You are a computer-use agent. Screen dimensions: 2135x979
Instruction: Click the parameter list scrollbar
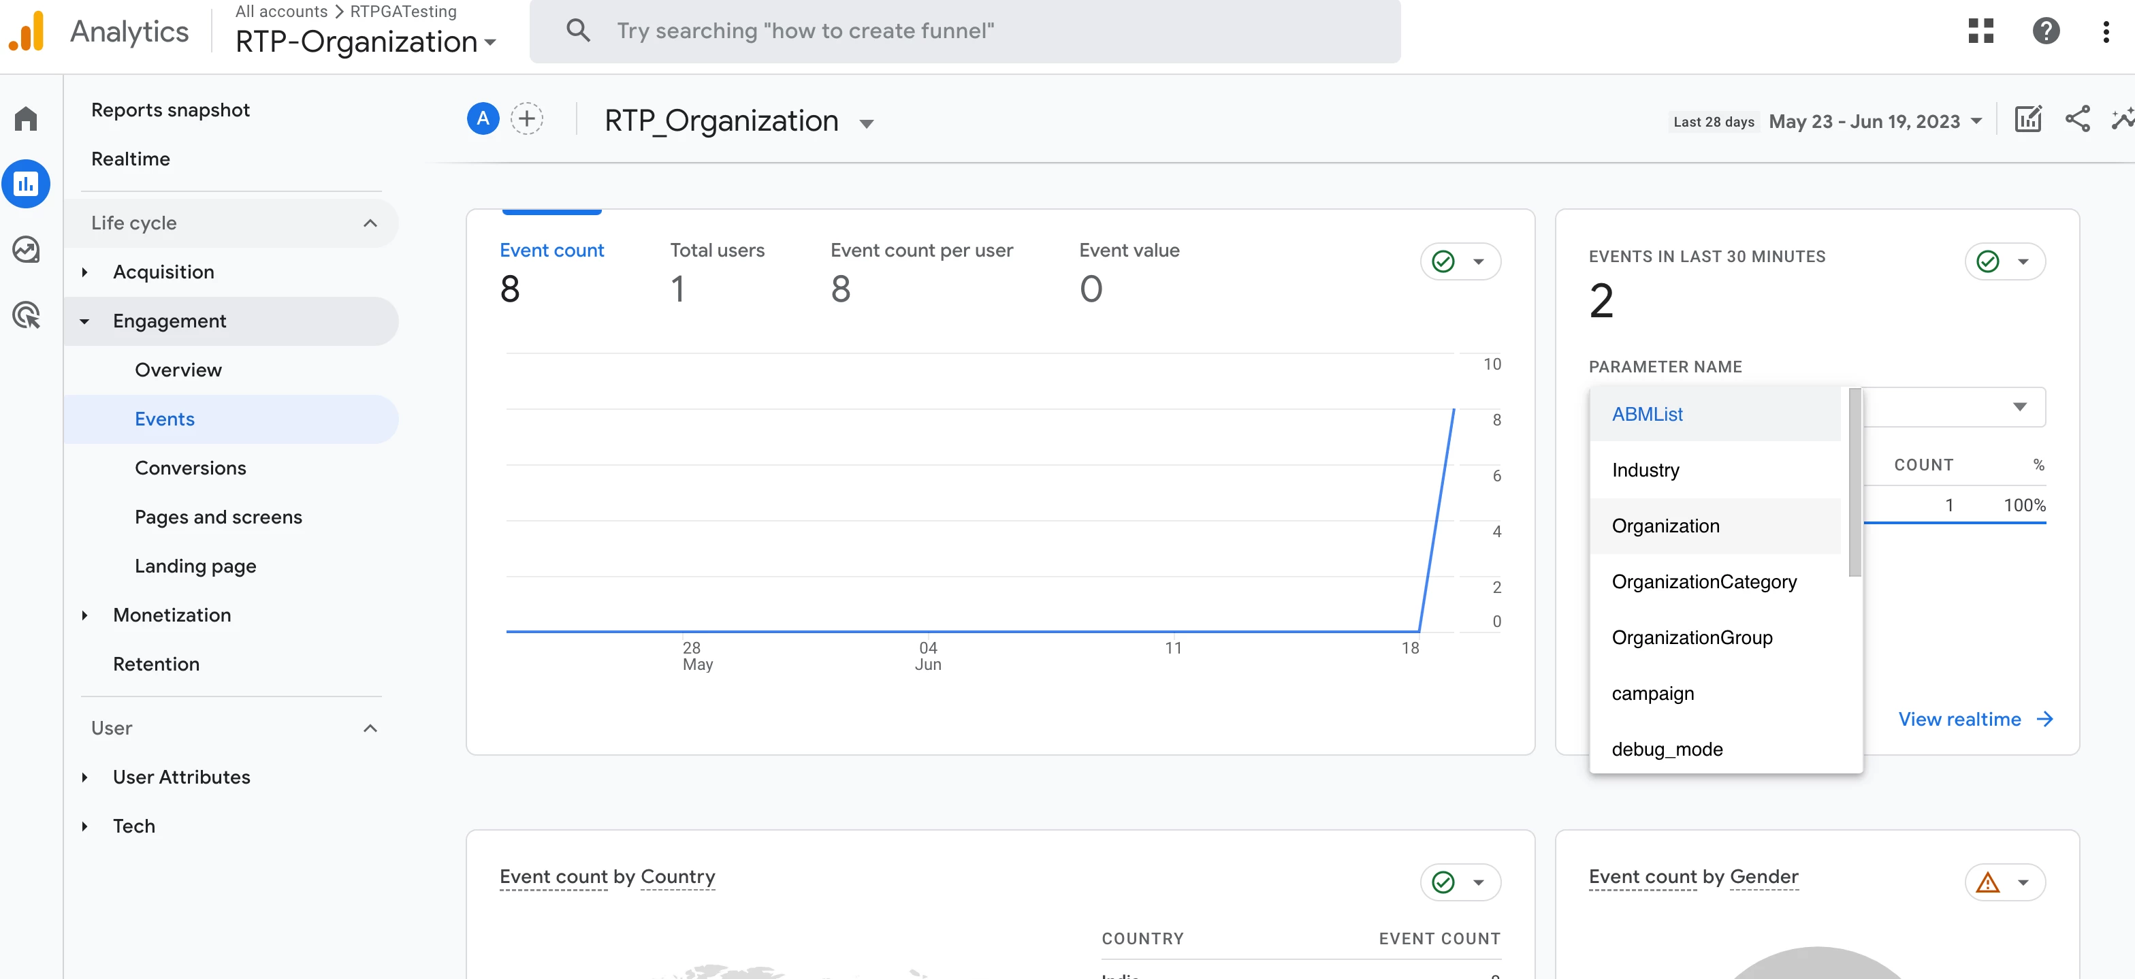[x=1854, y=483]
